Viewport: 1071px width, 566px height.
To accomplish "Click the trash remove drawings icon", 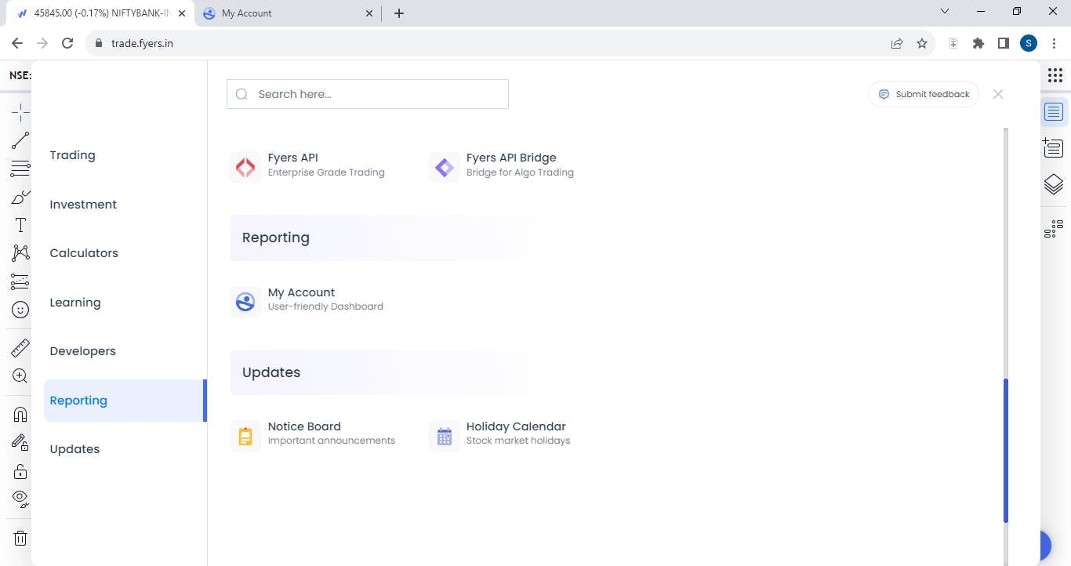I will (x=20, y=538).
